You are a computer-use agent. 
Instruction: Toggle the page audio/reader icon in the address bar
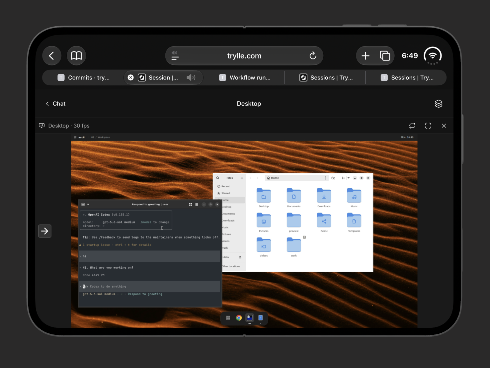point(175,55)
